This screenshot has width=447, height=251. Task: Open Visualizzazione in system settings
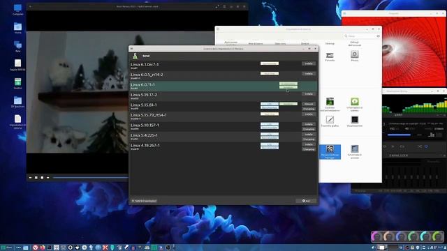pyautogui.click(x=355, y=121)
